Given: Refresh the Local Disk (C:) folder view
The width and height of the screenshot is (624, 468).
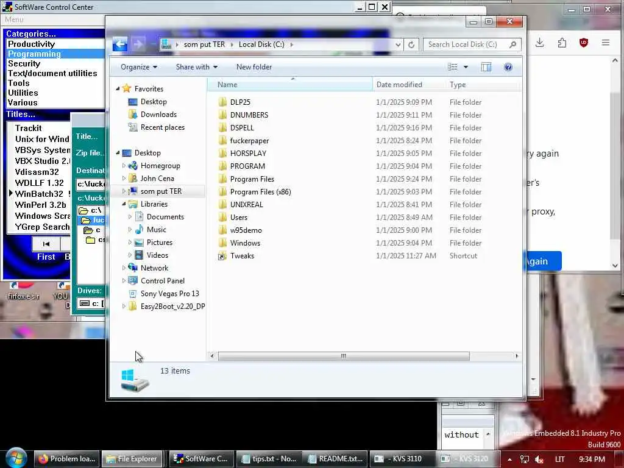Looking at the screenshot, I should pyautogui.click(x=411, y=44).
